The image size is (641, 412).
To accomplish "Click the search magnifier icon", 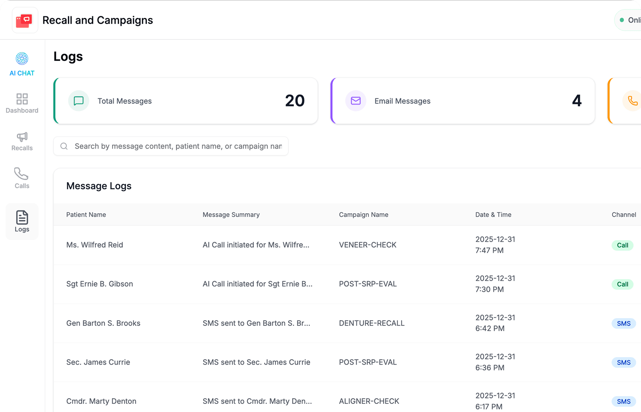I will click(x=64, y=146).
